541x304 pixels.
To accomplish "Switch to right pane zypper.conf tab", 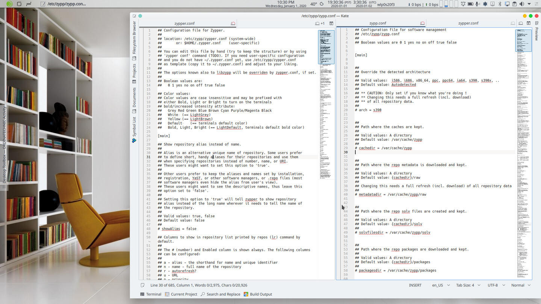I will click(x=468, y=23).
